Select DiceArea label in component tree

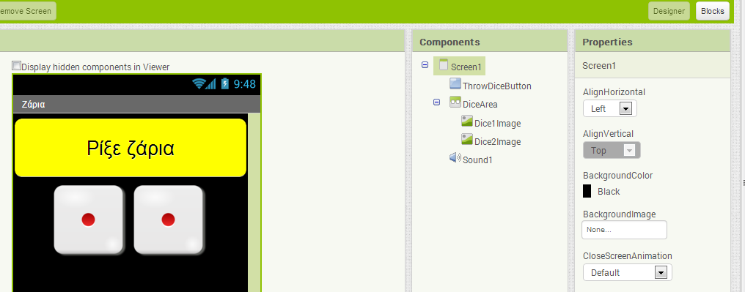click(480, 104)
